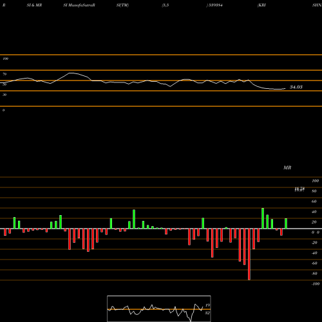This screenshot has width=322, height=322.
Task: Click the overlapping 18.78 value beside the 80 label
Action: pos(299,189)
